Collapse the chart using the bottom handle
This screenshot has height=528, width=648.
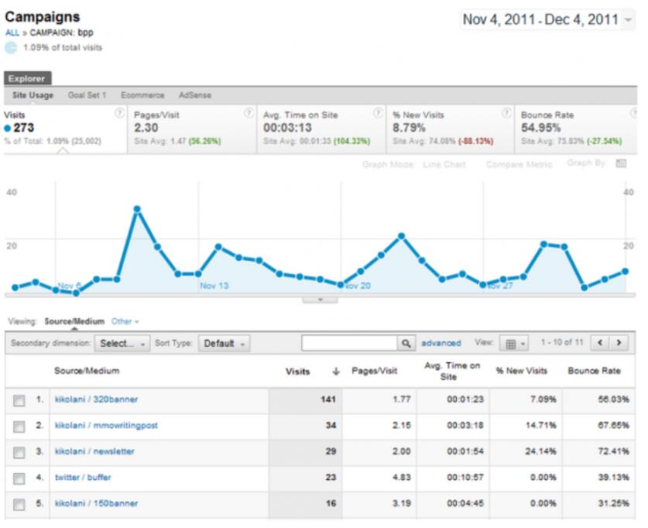click(x=320, y=300)
